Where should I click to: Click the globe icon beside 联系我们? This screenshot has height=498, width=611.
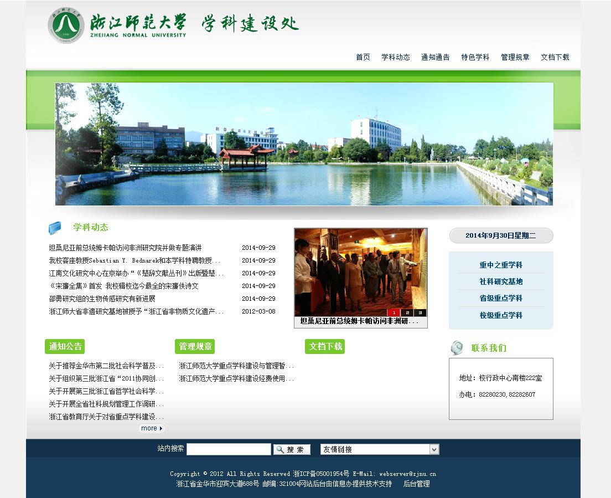[x=457, y=348]
